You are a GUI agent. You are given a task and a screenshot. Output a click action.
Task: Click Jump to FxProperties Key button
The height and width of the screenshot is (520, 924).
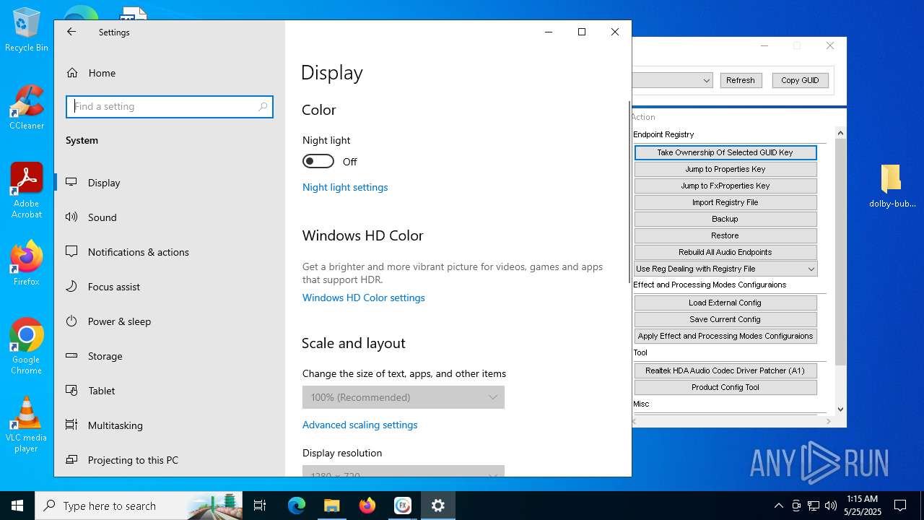click(725, 186)
